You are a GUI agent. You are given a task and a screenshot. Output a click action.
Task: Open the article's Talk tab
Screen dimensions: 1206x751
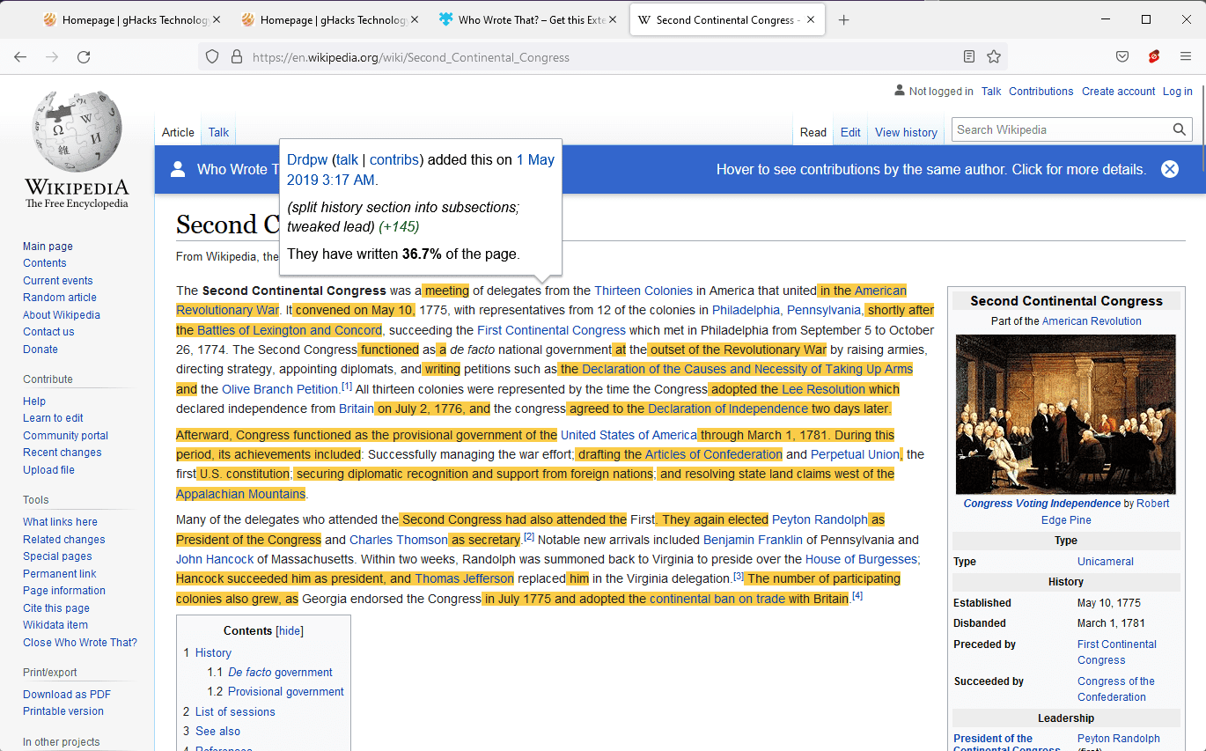218,132
